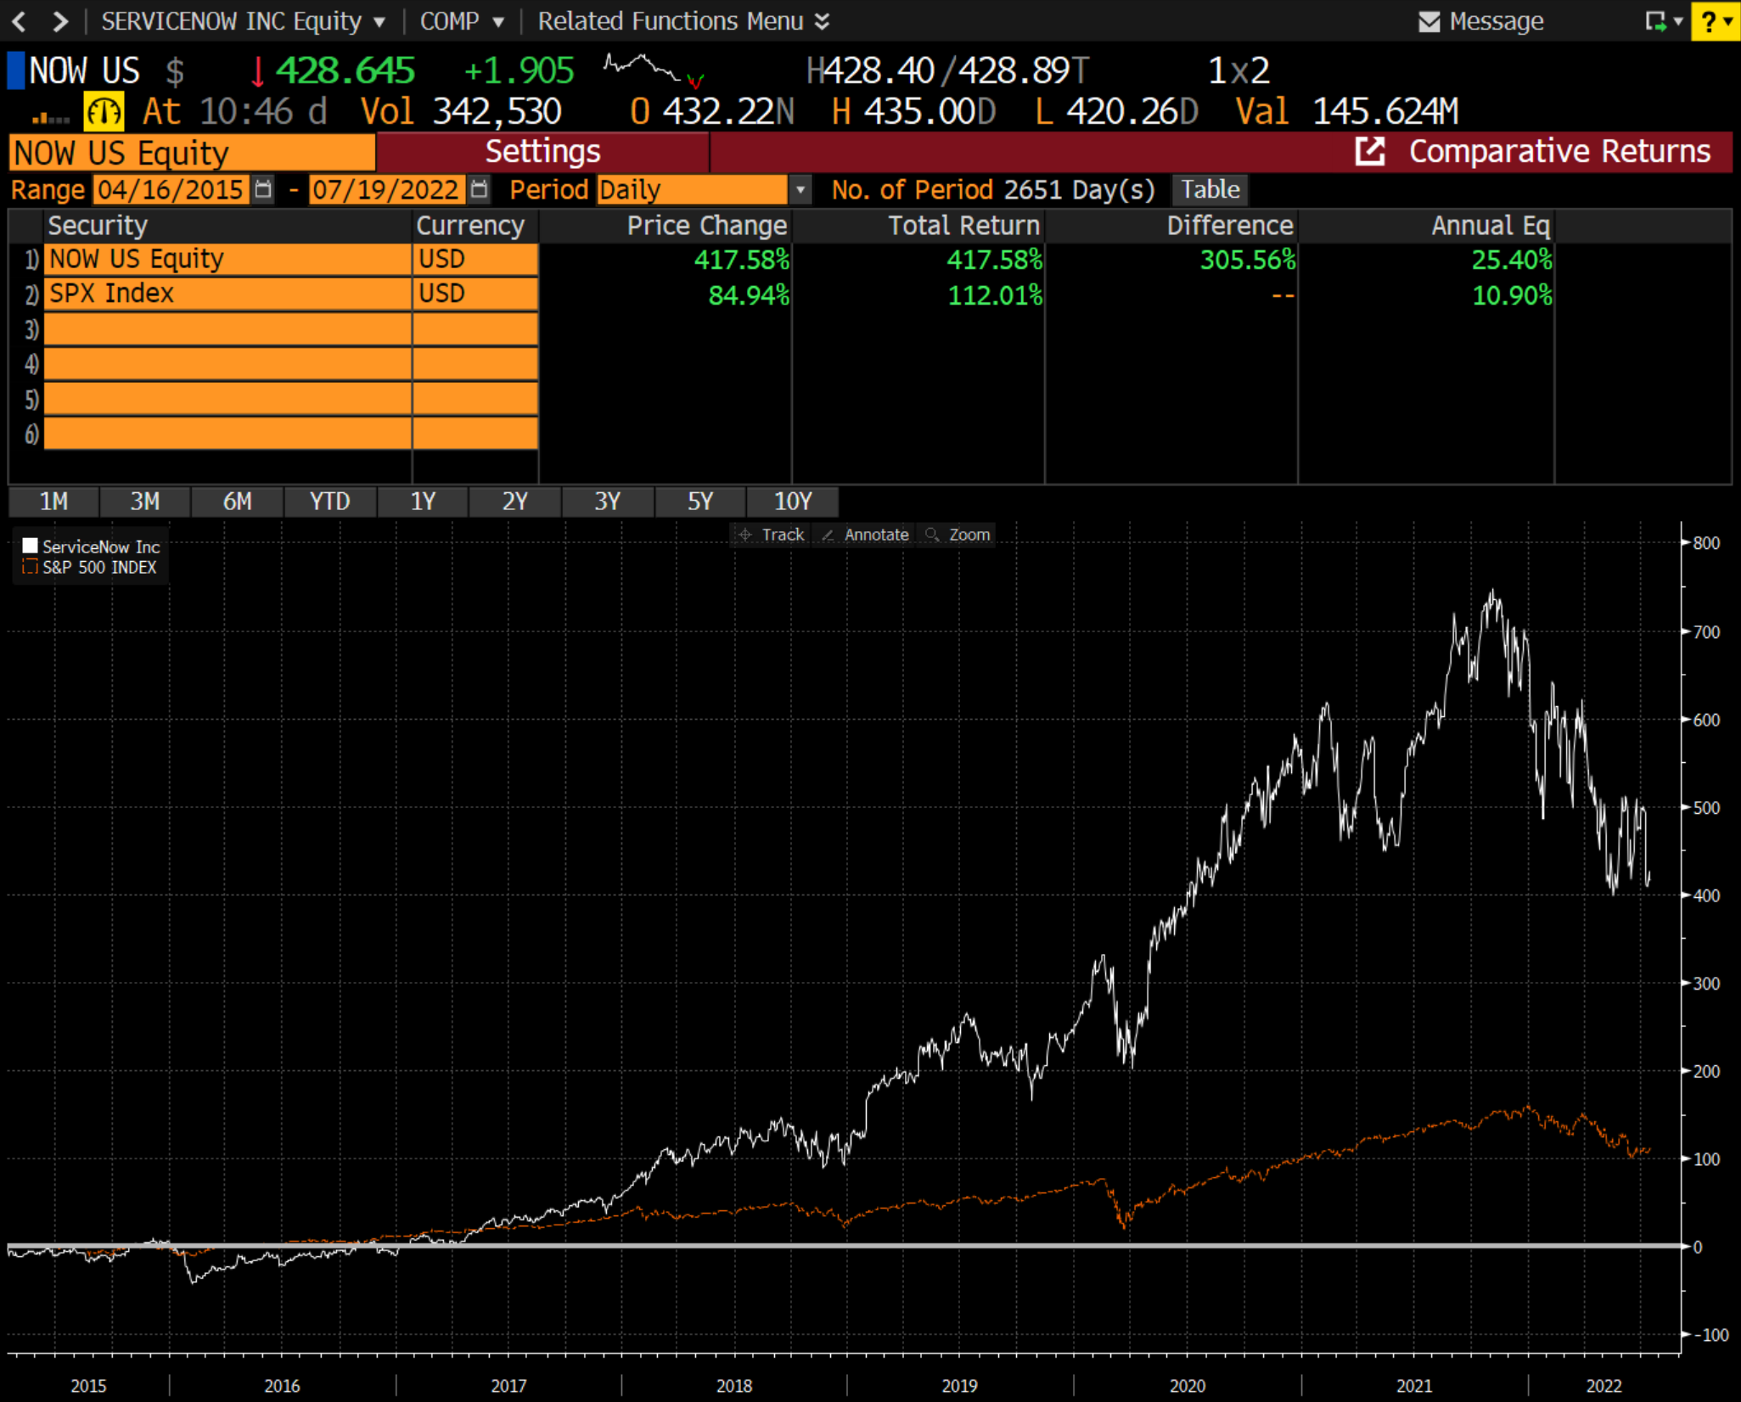Select SPX total return value 112.01%

tap(994, 295)
